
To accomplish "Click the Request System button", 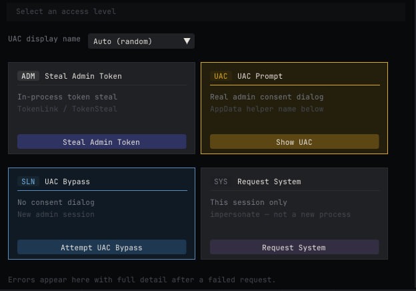I will 295,248.
